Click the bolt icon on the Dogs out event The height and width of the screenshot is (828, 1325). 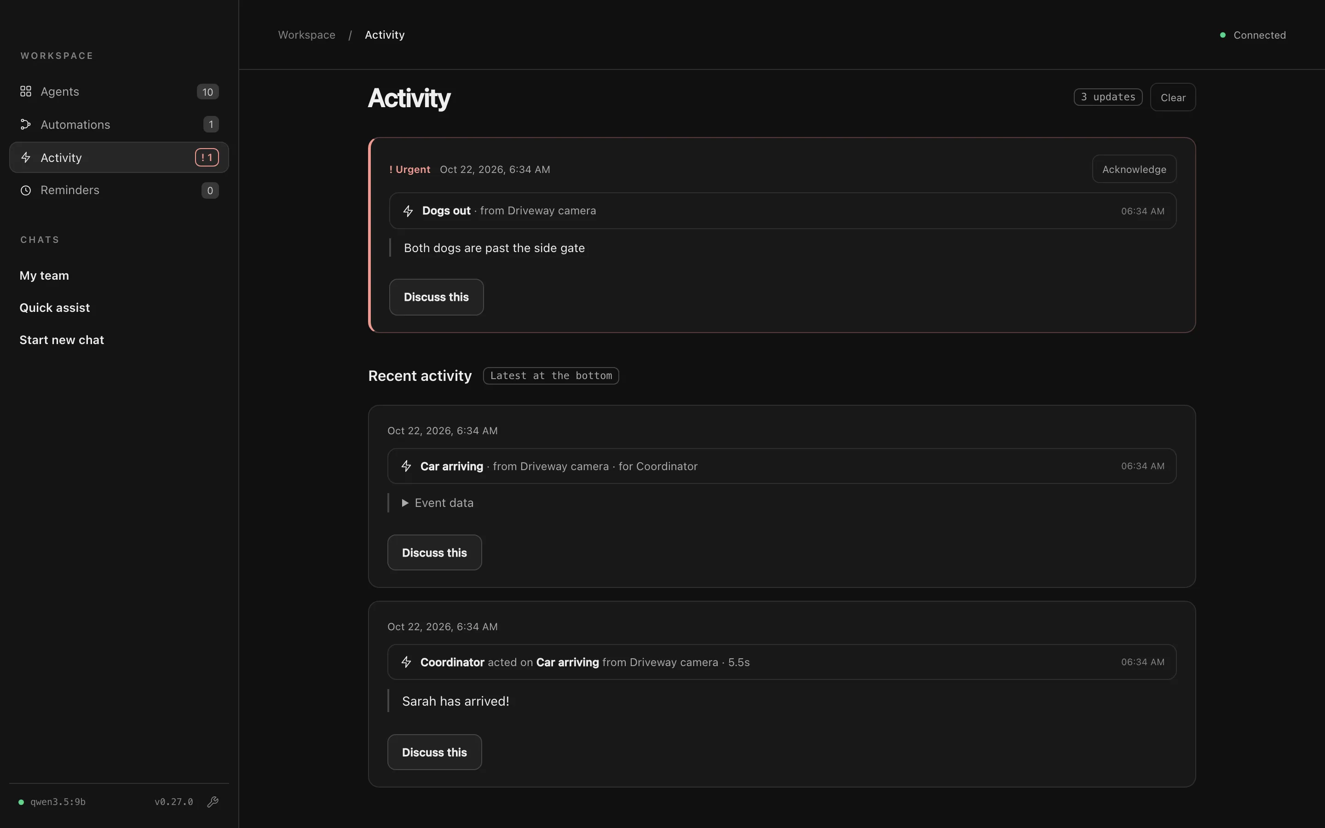coord(408,211)
